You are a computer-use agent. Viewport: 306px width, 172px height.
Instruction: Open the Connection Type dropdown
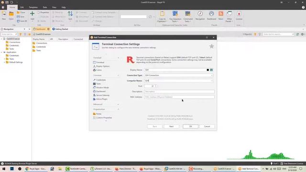point(212,75)
